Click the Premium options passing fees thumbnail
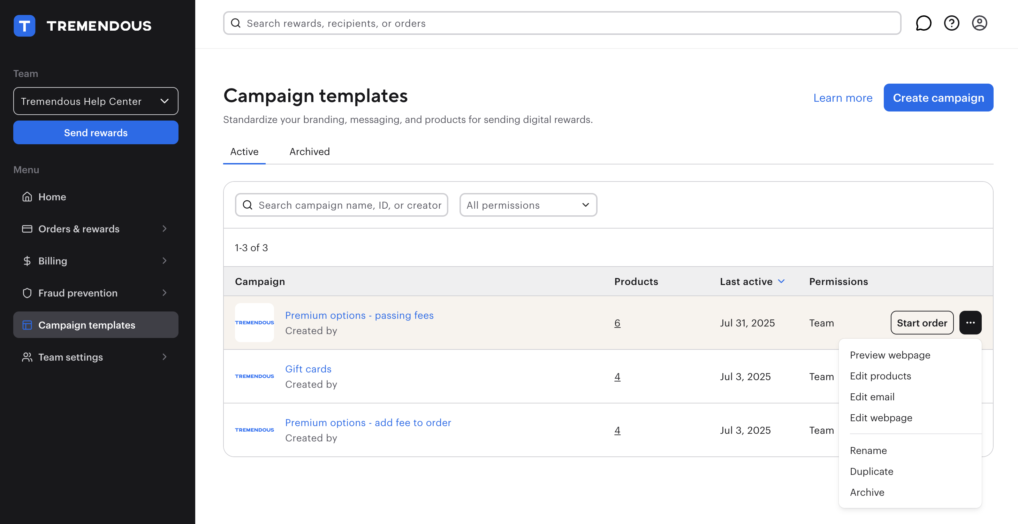This screenshot has height=524, width=1018. [x=254, y=323]
